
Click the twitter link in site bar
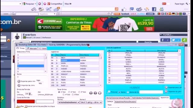141,14
